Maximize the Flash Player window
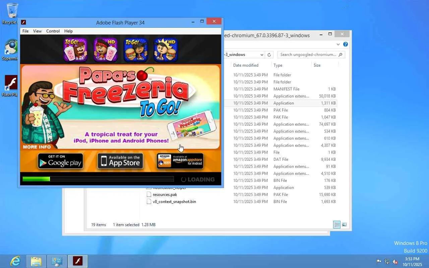This screenshot has width=429, height=268. 202,21
